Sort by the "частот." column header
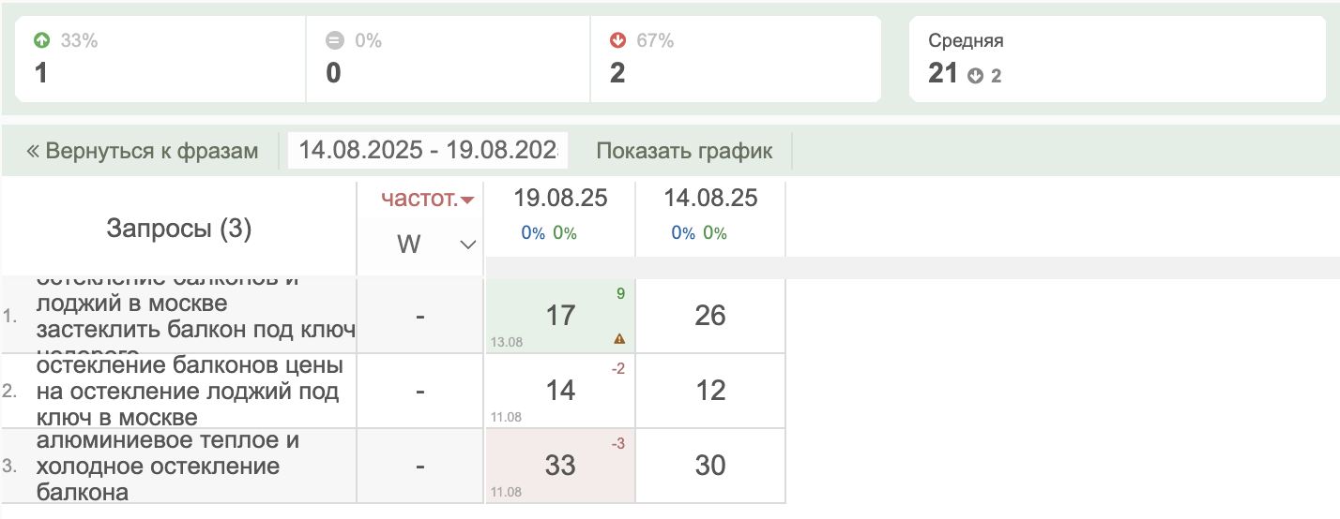This screenshot has width=1340, height=519. pyautogui.click(x=419, y=199)
